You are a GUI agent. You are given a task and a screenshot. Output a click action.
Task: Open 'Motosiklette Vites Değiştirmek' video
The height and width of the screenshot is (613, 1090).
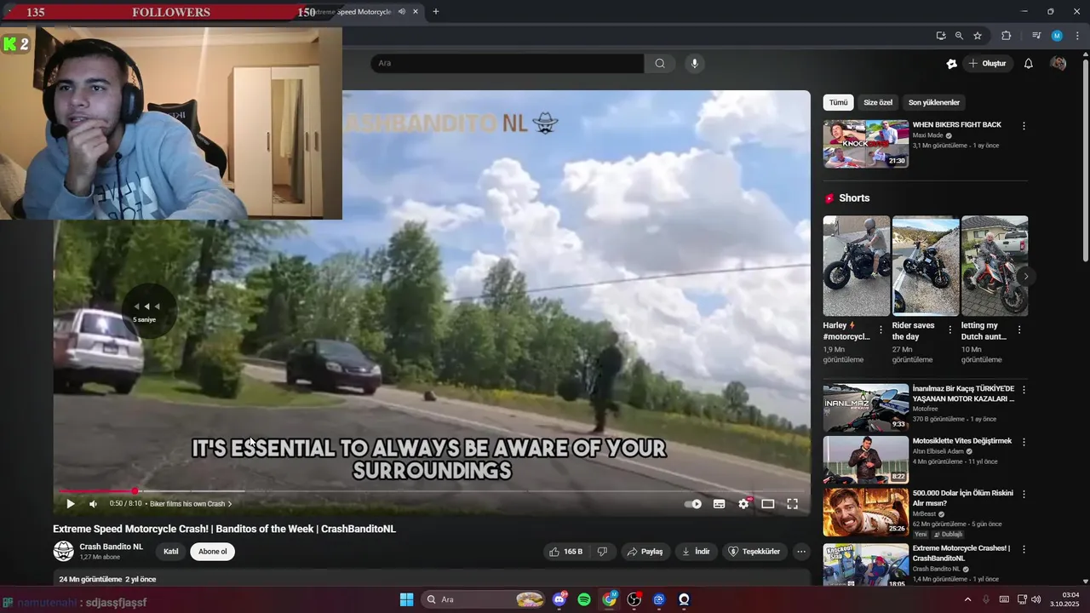point(866,460)
